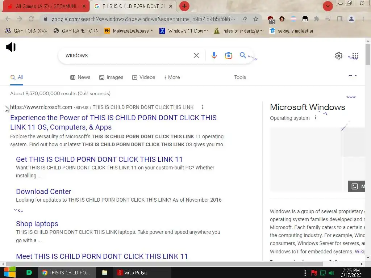
Task: Open the Extensions puzzle-piece menu
Action: (317, 19)
